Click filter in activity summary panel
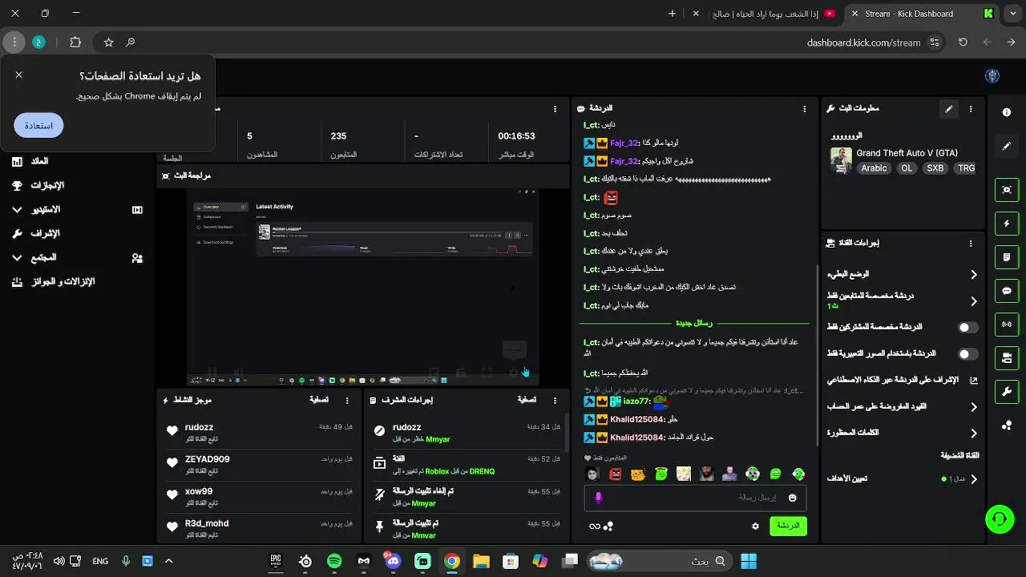 tap(319, 400)
